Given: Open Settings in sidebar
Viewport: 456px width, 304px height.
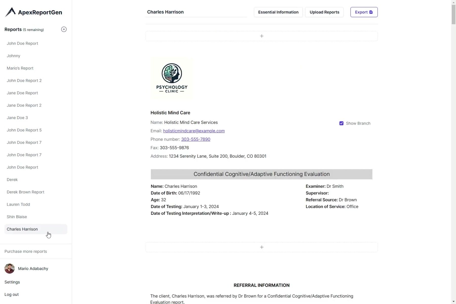Looking at the screenshot, I should 12,282.
